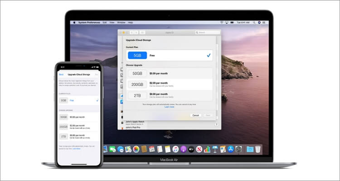Click the AirPlay display icon in menu bar

[x=227, y=23]
